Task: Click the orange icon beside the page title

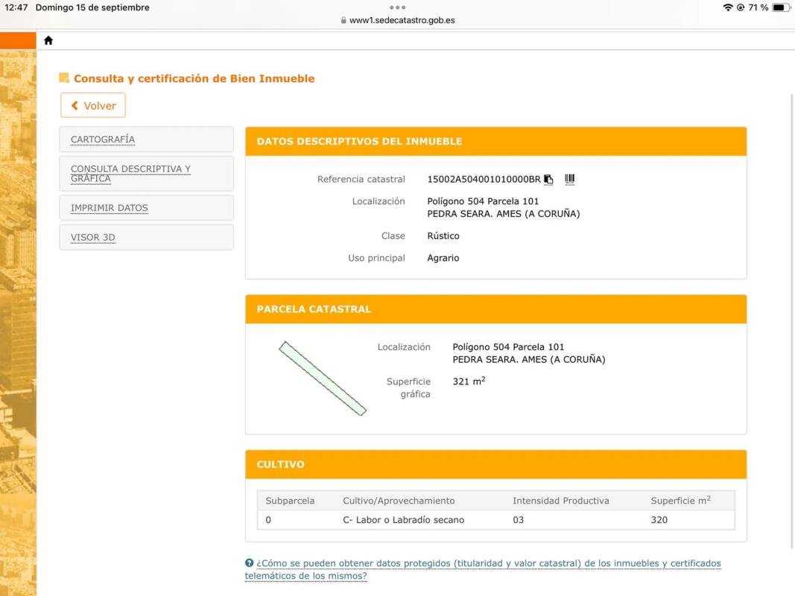Action: point(64,78)
